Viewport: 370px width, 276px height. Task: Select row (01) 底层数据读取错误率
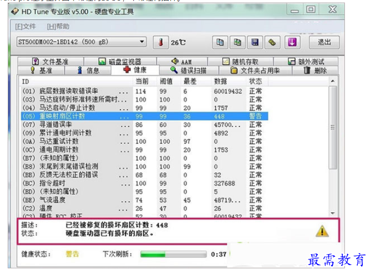click(x=145, y=91)
